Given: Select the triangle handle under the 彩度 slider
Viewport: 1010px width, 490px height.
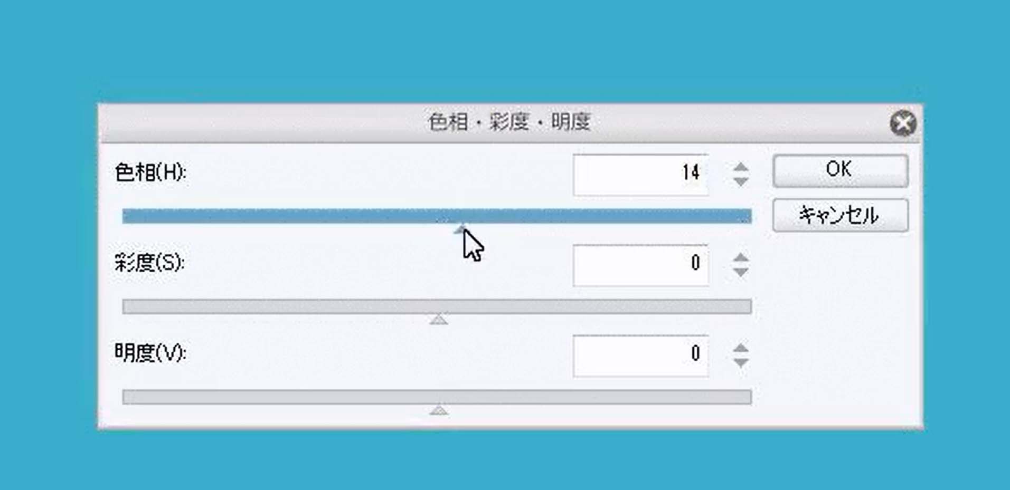Looking at the screenshot, I should click(438, 319).
